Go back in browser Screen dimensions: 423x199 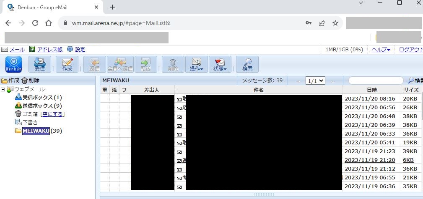coord(8,23)
